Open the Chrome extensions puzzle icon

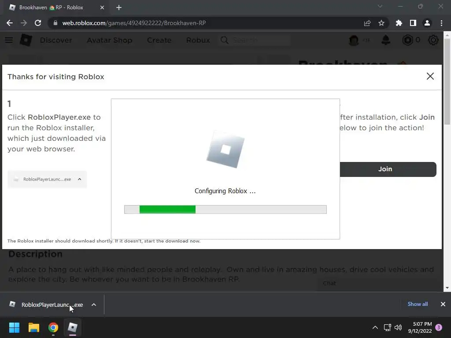(x=399, y=23)
